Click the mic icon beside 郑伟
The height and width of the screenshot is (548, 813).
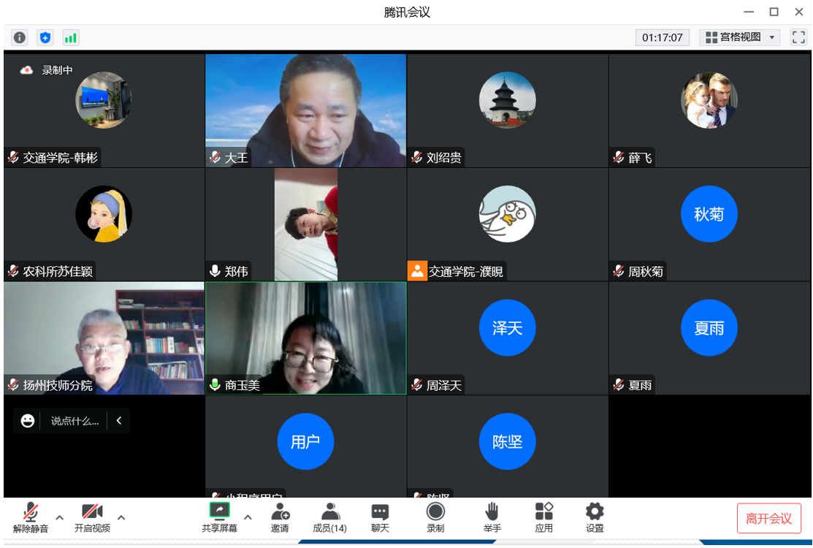(215, 271)
